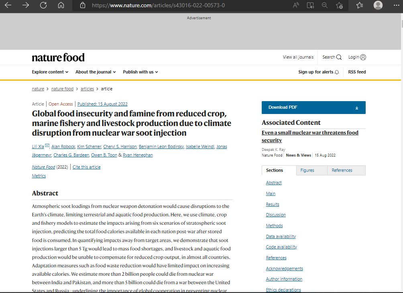
Task: Open the browser profile avatar
Action: 378,5
